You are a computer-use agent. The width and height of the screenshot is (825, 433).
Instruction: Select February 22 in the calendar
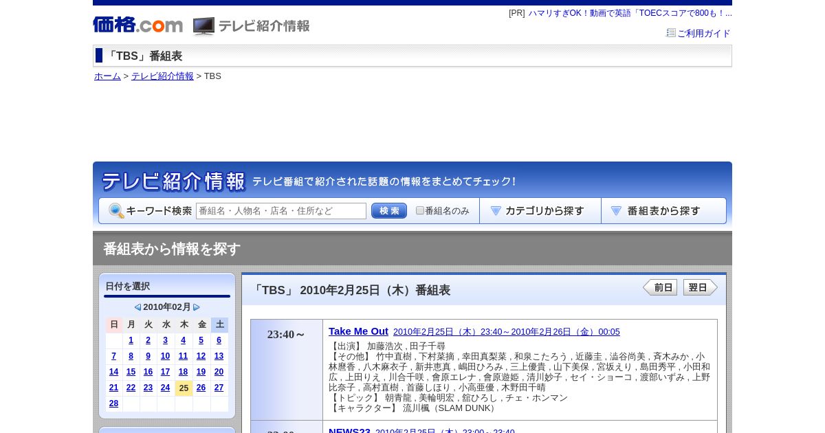[131, 388]
